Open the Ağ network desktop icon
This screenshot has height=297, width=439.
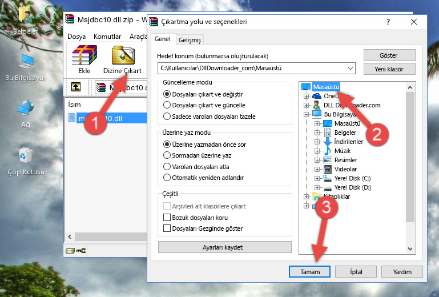26,109
